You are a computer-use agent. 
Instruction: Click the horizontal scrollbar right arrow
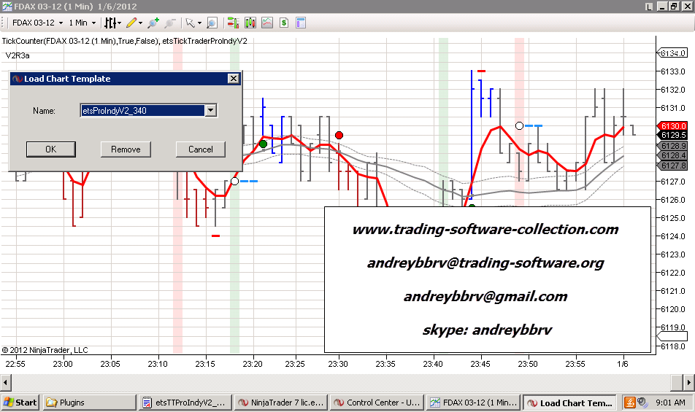[688, 381]
